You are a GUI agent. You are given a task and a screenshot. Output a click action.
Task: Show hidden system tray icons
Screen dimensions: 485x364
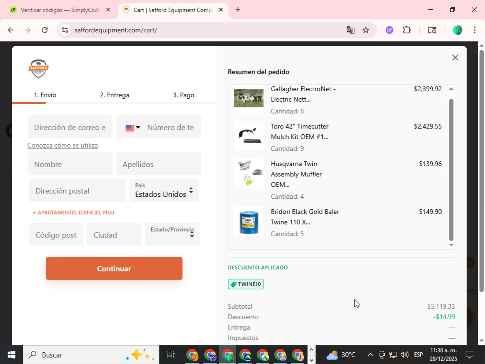371,355
